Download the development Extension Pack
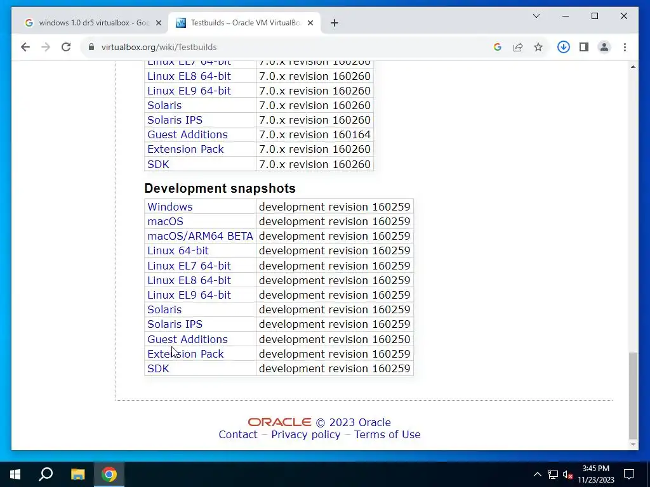650x487 pixels. tap(185, 354)
